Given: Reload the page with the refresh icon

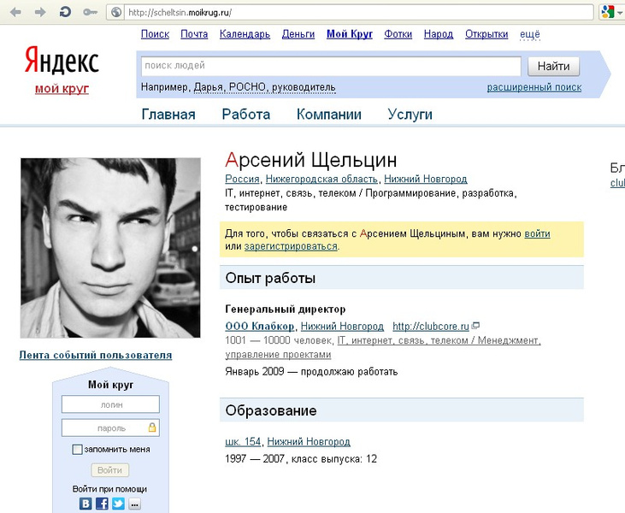Looking at the screenshot, I should (65, 12).
